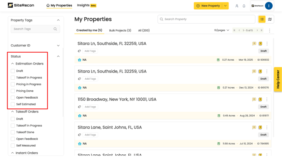Image resolution: width=282 pixels, height=159 pixels.
Task: Open notes icon for property ID 936932
Action: 260,43
